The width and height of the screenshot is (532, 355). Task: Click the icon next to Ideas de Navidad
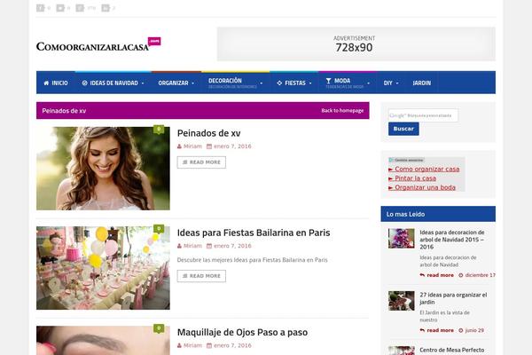[85, 83]
